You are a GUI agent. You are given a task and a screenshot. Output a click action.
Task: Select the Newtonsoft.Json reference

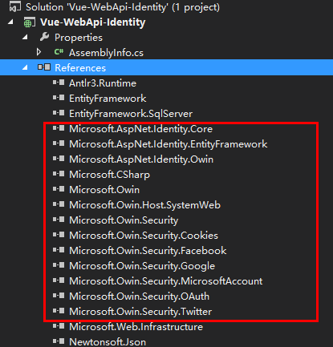108,342
